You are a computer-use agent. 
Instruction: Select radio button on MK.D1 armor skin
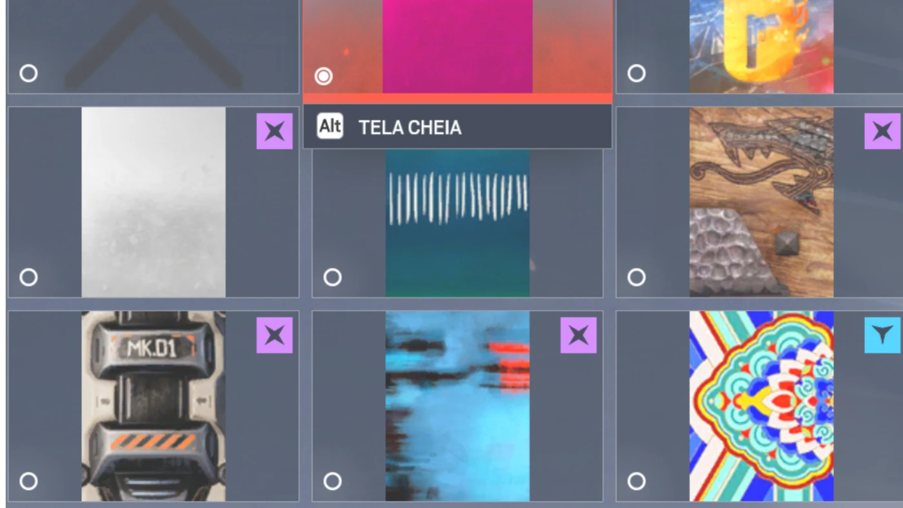click(28, 481)
